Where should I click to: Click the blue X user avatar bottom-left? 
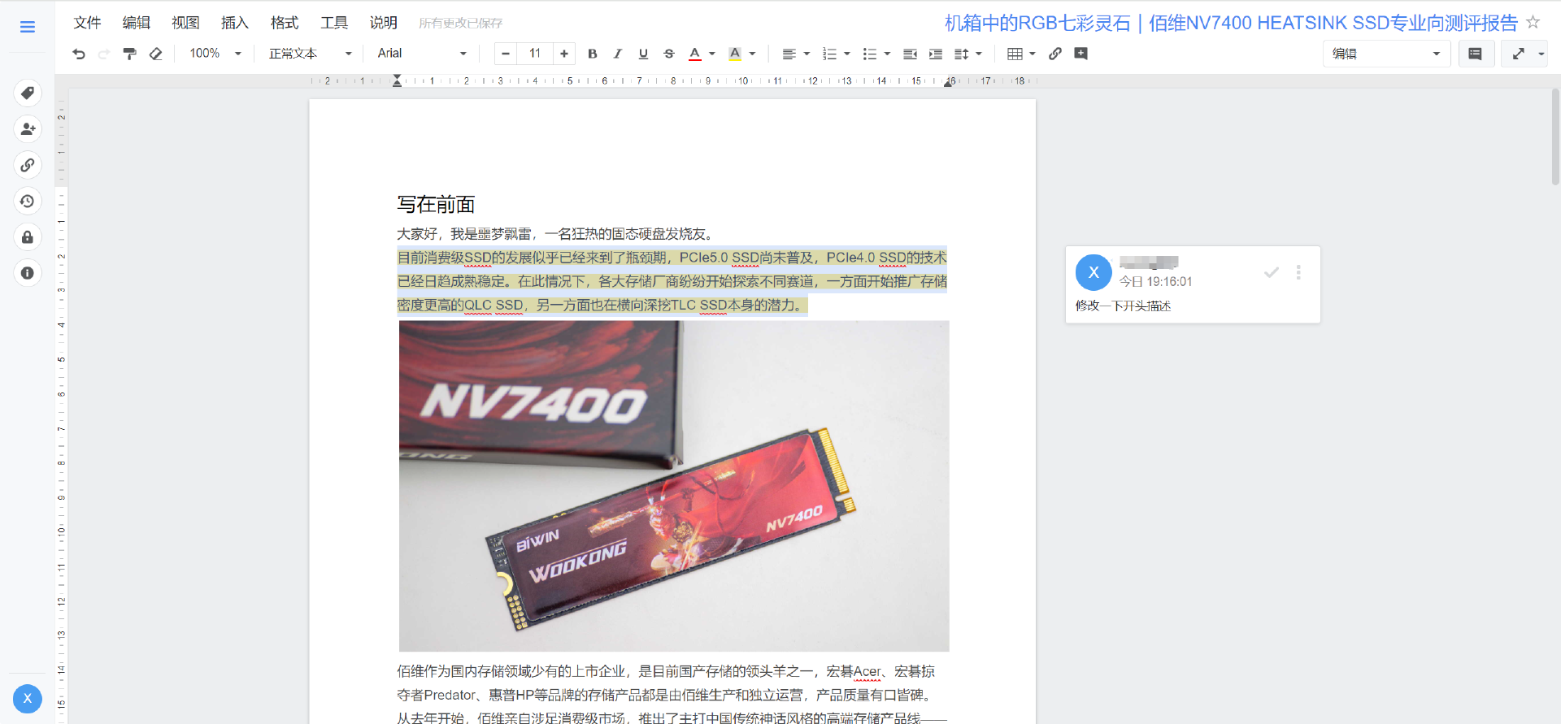[28, 699]
